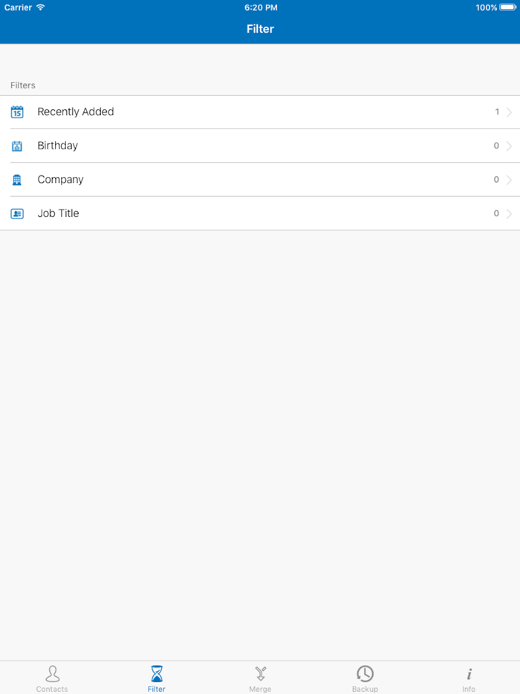This screenshot has height=694, width=520.
Task: Click the count badge showing 1
Action: point(496,112)
